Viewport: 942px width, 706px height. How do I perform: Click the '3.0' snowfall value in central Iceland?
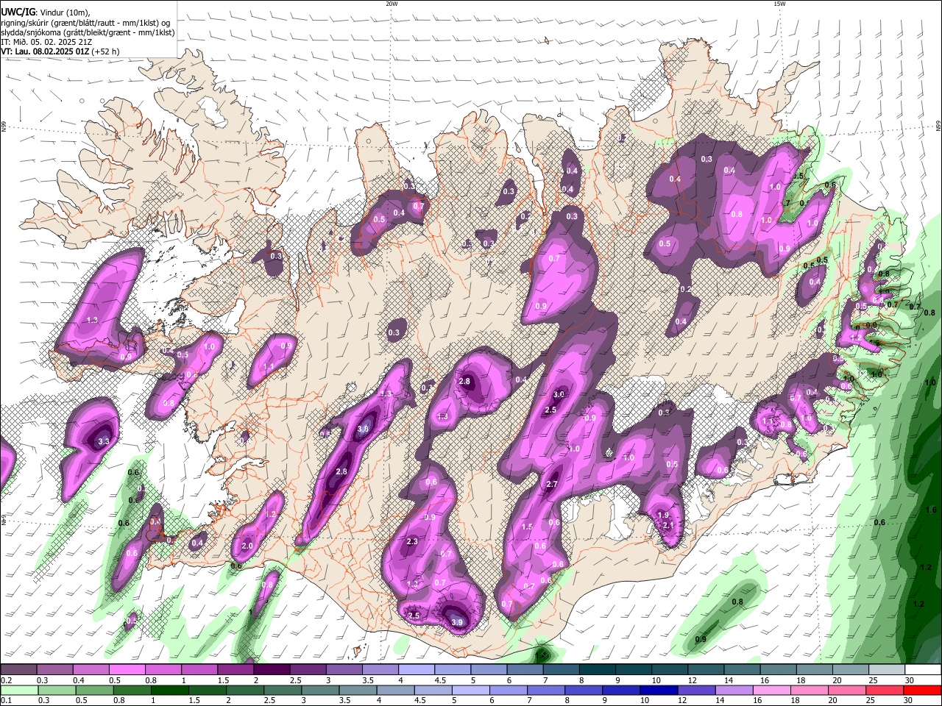559,395
